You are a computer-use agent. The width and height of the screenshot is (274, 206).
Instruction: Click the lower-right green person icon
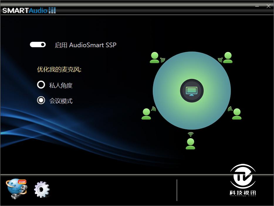coord(237,114)
